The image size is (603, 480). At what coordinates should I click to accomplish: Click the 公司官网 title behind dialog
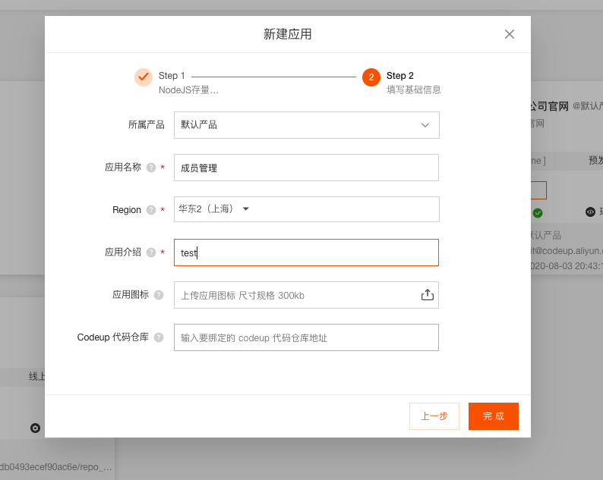pos(550,106)
